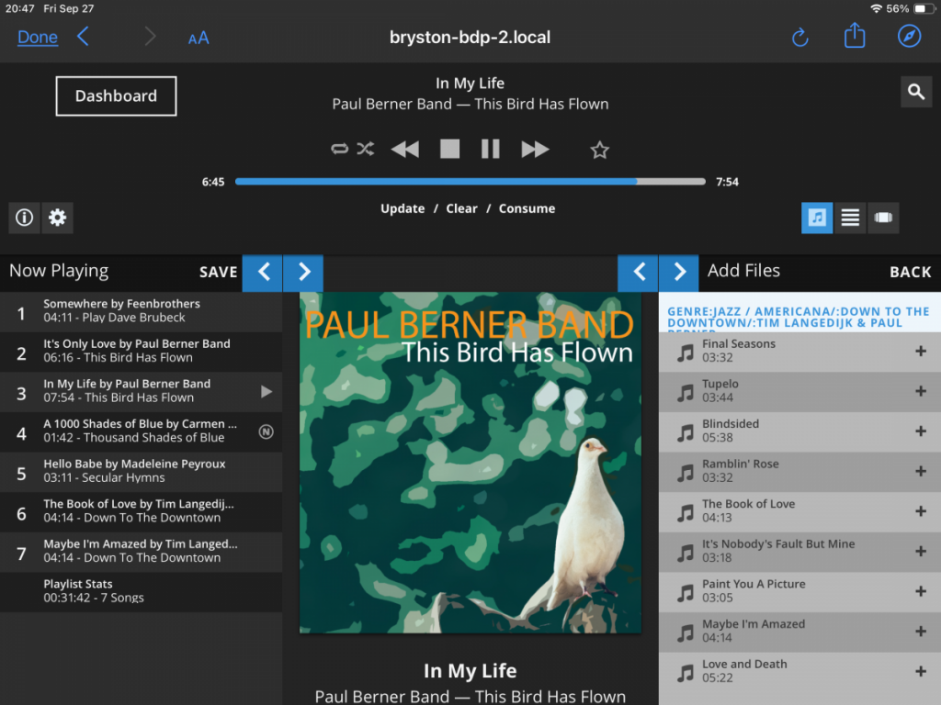This screenshot has height=705, width=941.
Task: Add Ramblin' Rose to the playlist
Action: (x=921, y=472)
